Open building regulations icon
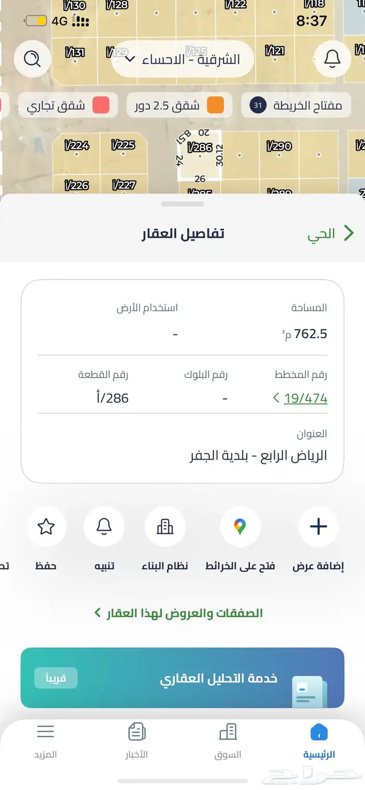 click(x=165, y=527)
